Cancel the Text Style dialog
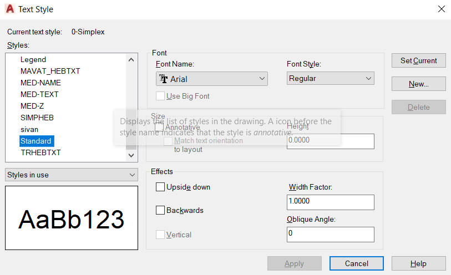The height and width of the screenshot is (275, 451). tap(357, 264)
